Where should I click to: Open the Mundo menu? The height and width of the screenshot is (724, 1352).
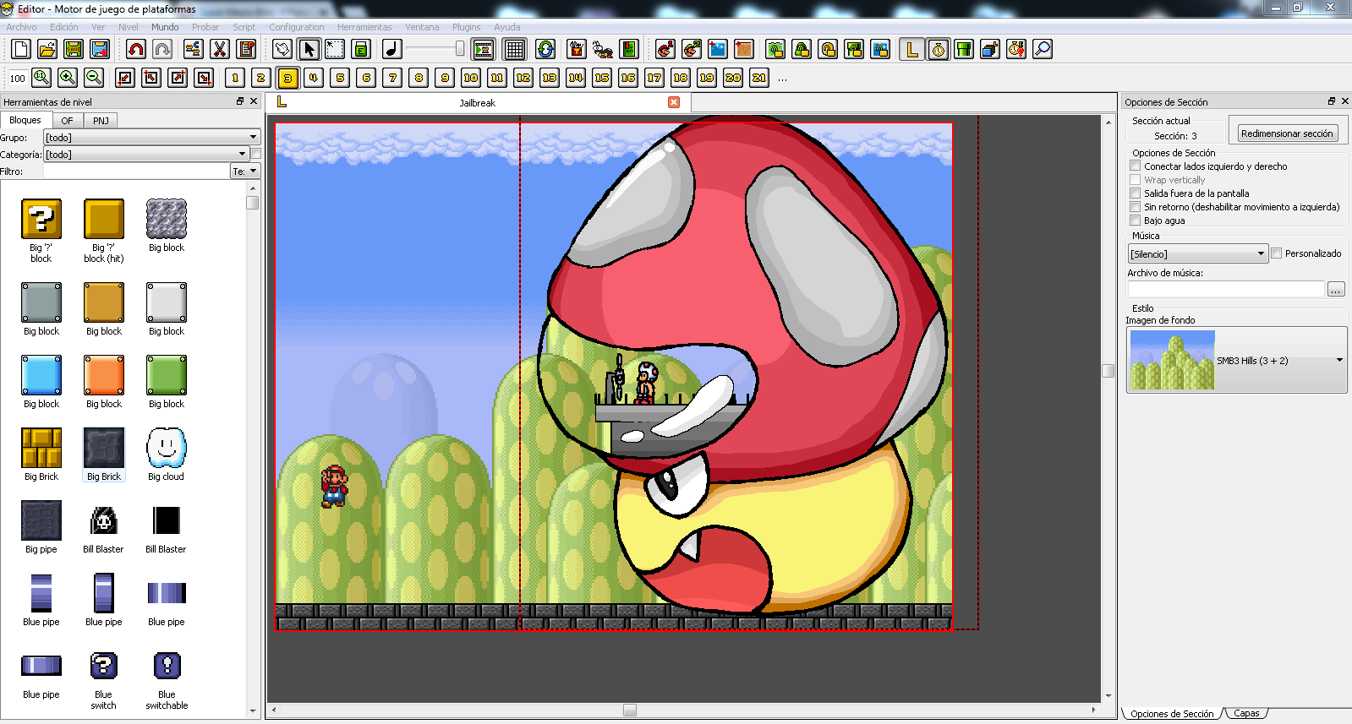(x=165, y=27)
